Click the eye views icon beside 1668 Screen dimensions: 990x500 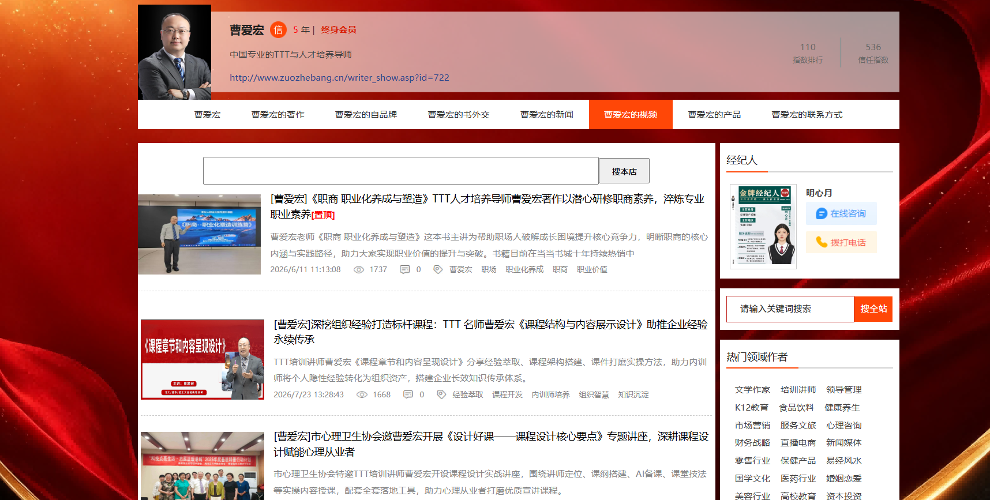click(362, 394)
